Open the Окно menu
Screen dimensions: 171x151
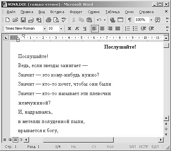coord(129,12)
